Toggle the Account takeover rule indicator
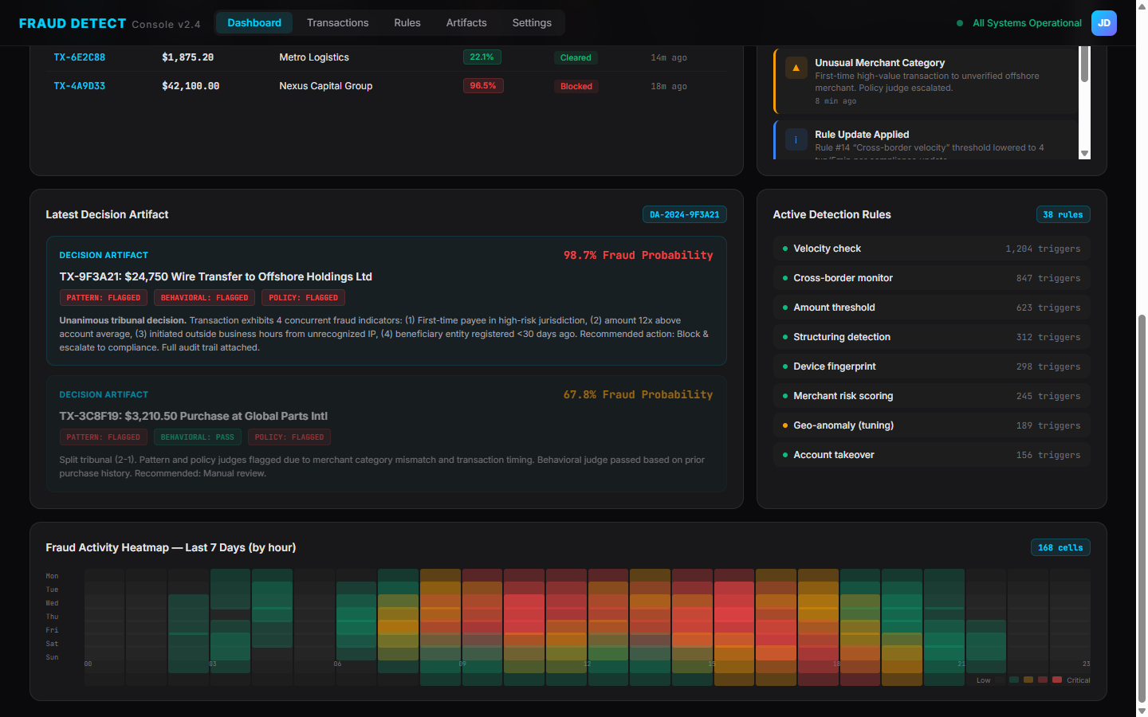 pos(784,454)
